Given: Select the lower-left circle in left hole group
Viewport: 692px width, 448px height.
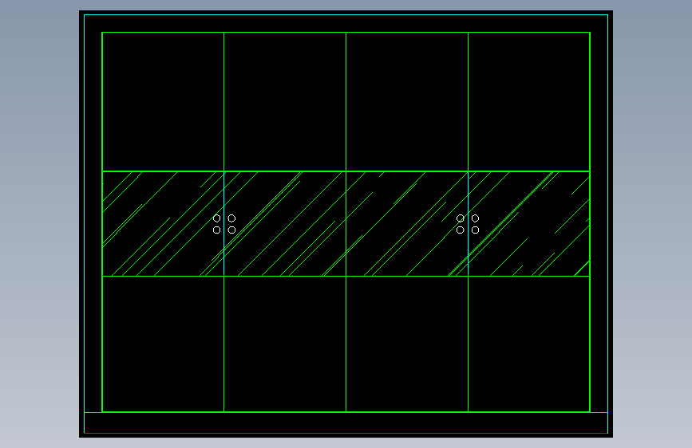Looking at the screenshot, I should 216,230.
